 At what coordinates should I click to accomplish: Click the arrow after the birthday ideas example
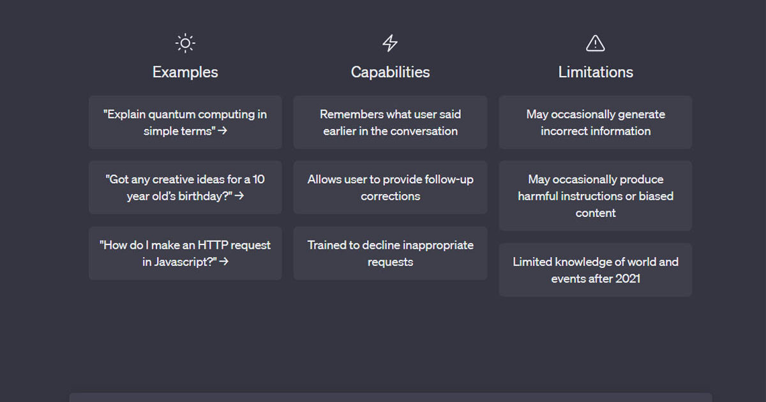tap(239, 196)
